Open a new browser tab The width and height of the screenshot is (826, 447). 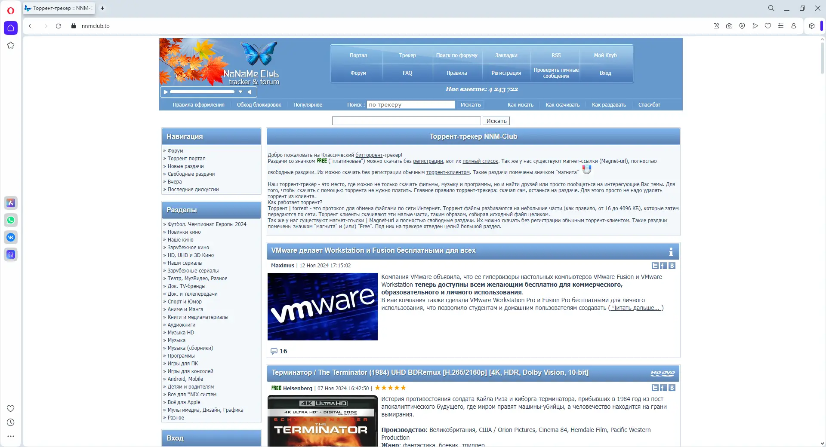[102, 8]
